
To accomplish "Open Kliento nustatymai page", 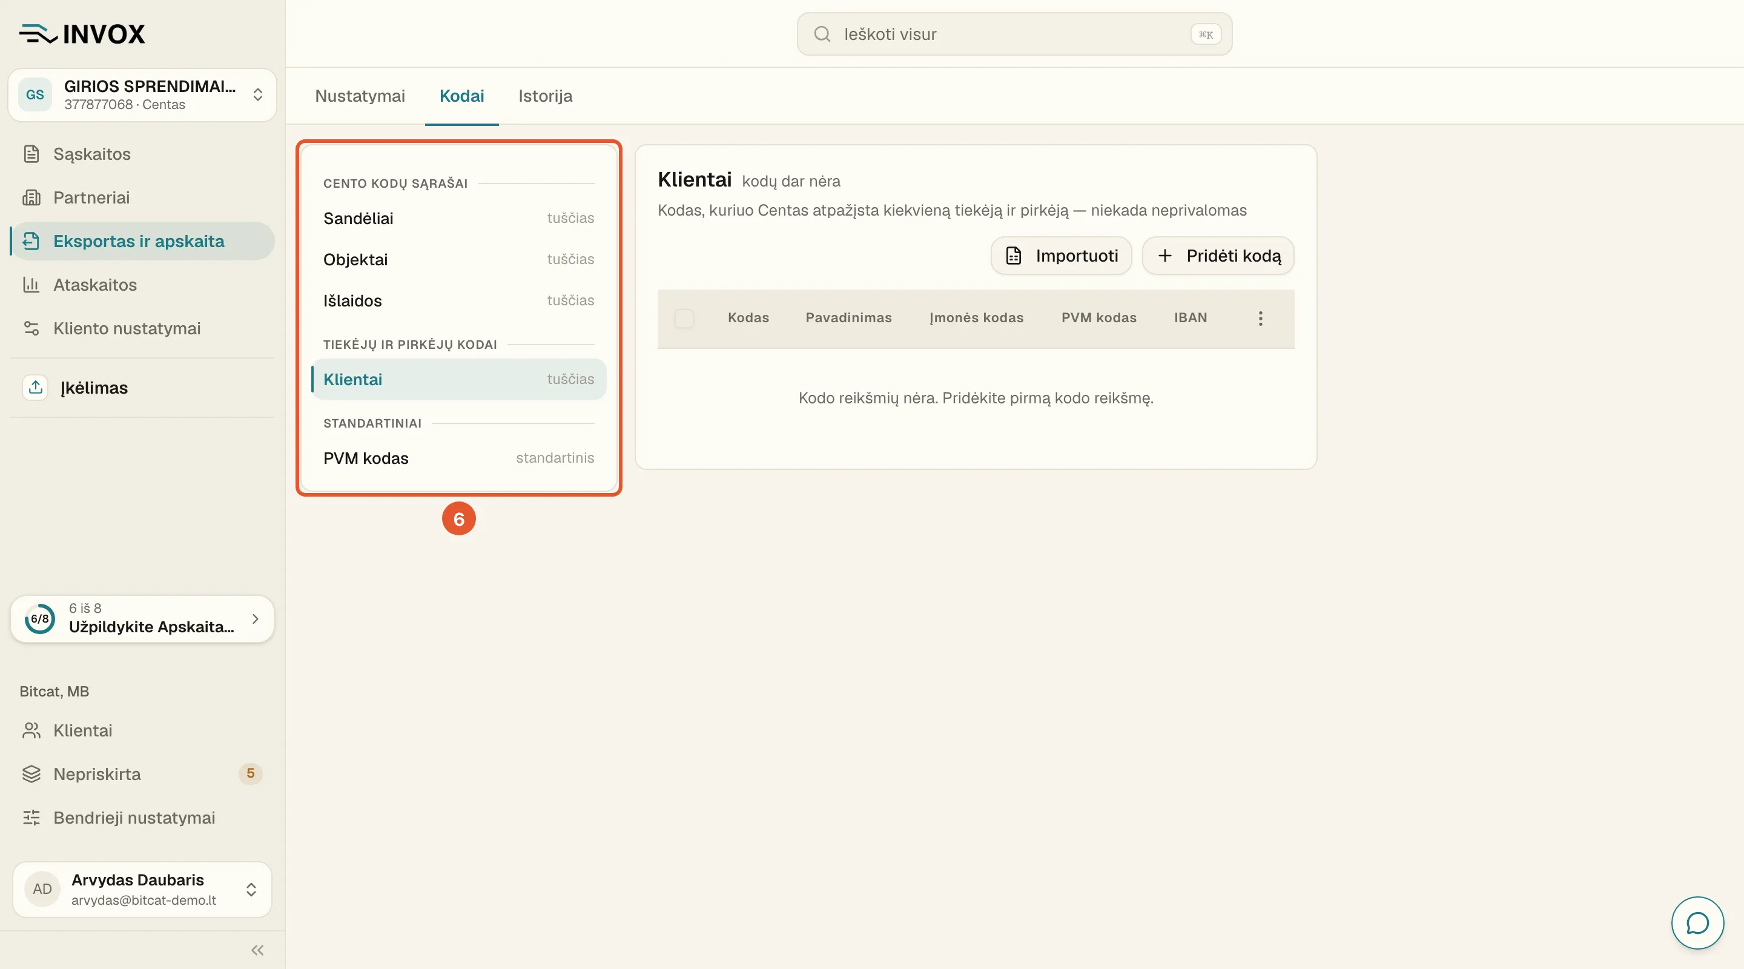I will pos(142,328).
